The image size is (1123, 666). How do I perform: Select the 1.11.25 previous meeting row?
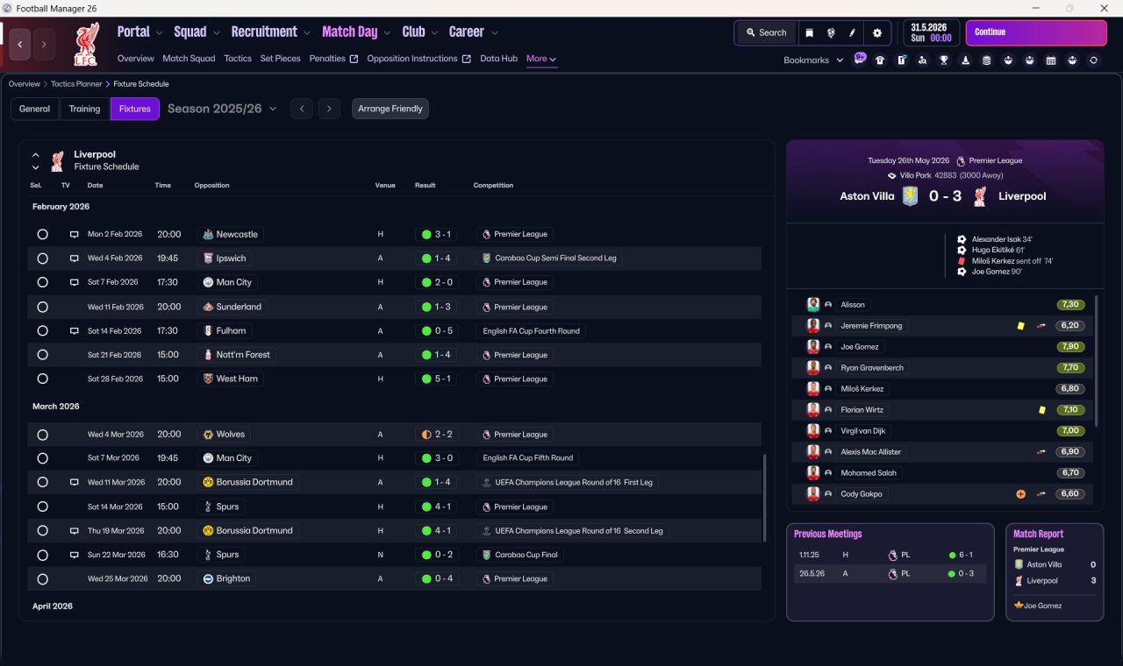point(890,555)
